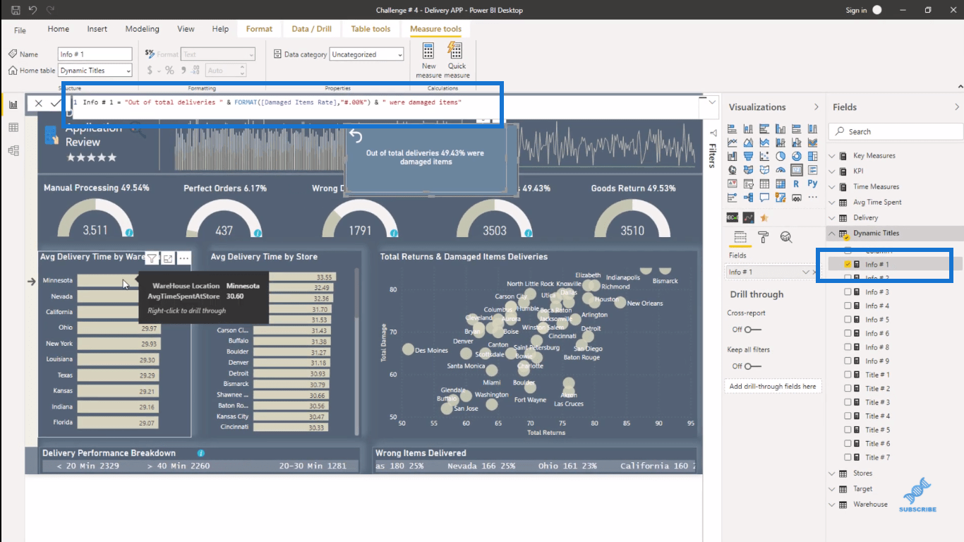Switch to the Data view icon
Image resolution: width=964 pixels, height=542 pixels.
click(13, 128)
